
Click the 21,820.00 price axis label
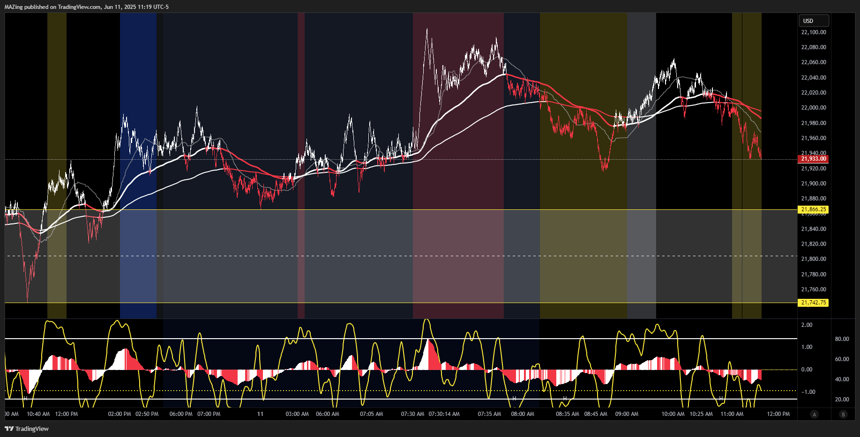814,244
